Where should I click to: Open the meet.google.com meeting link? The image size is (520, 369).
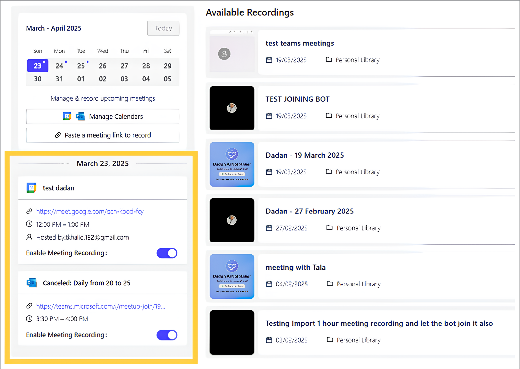point(90,211)
